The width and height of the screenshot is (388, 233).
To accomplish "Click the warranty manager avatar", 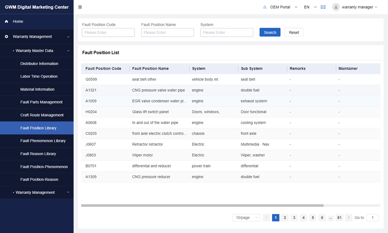I will 336,7.
